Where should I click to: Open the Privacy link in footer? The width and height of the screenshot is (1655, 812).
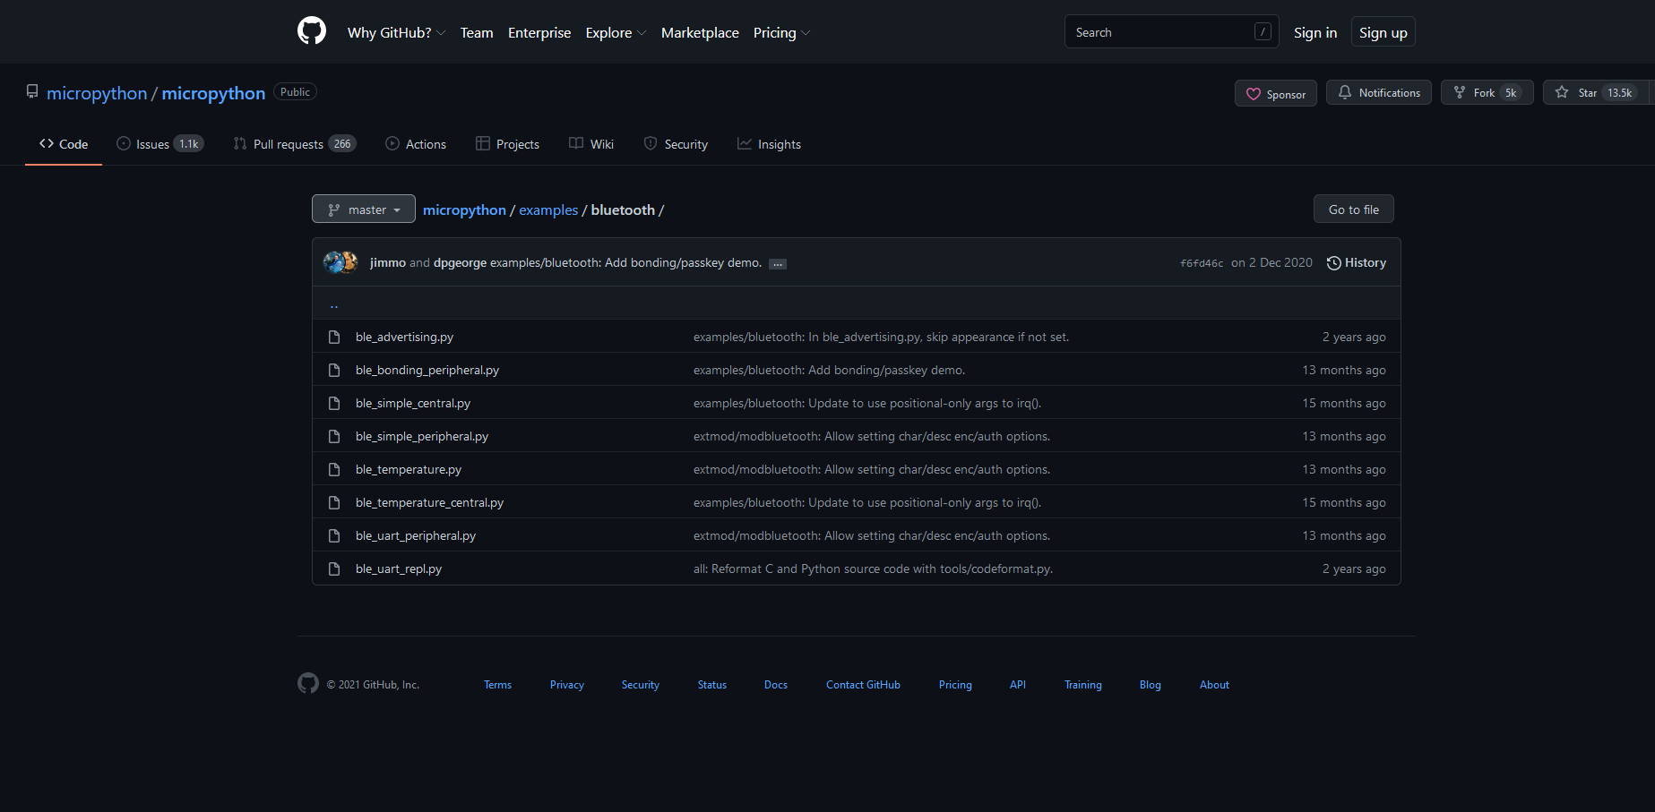(567, 685)
